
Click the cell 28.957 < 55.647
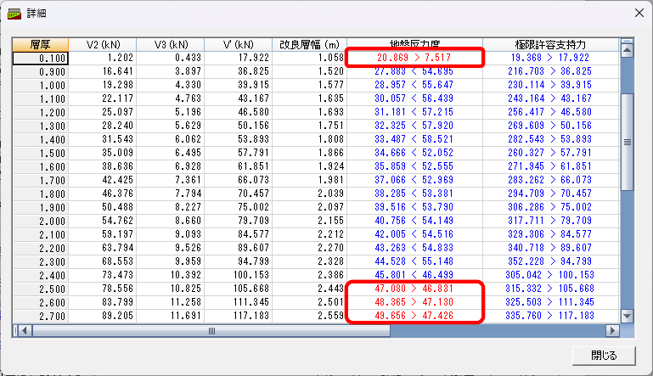[414, 85]
